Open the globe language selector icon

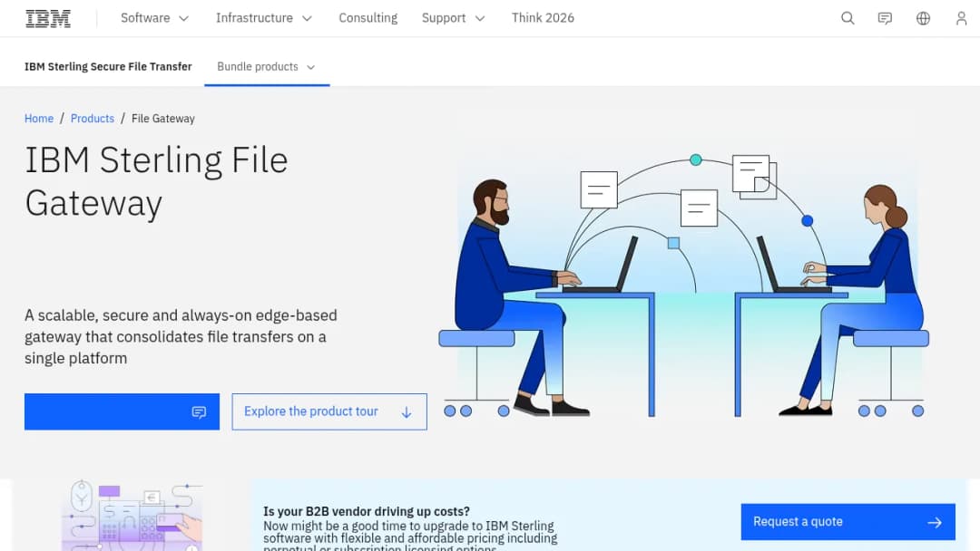pos(923,18)
